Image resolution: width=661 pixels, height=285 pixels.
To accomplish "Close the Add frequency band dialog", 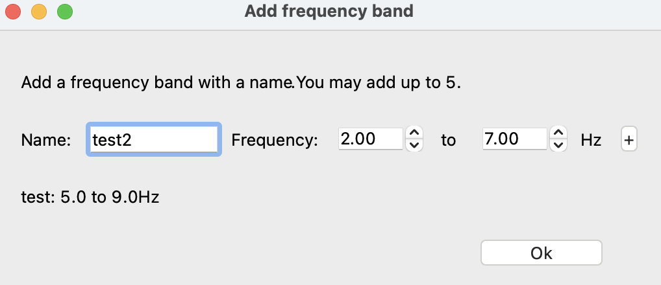I will [15, 12].
